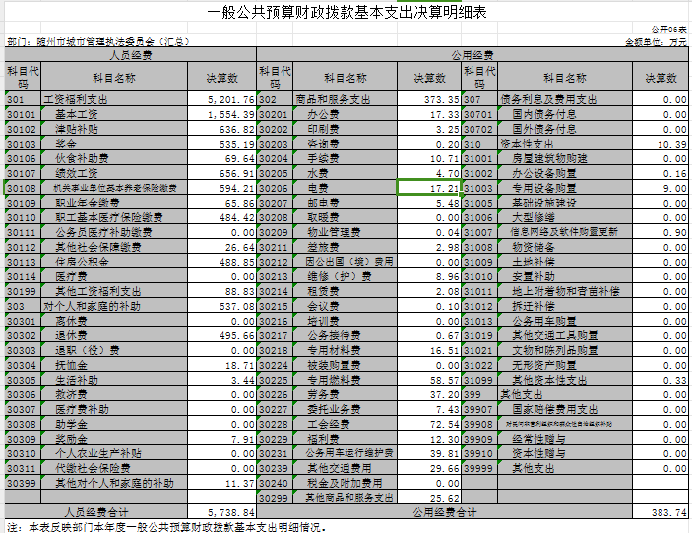Click the 基本工资 cell
Image resolution: width=692 pixels, height=533 pixels.
point(114,114)
